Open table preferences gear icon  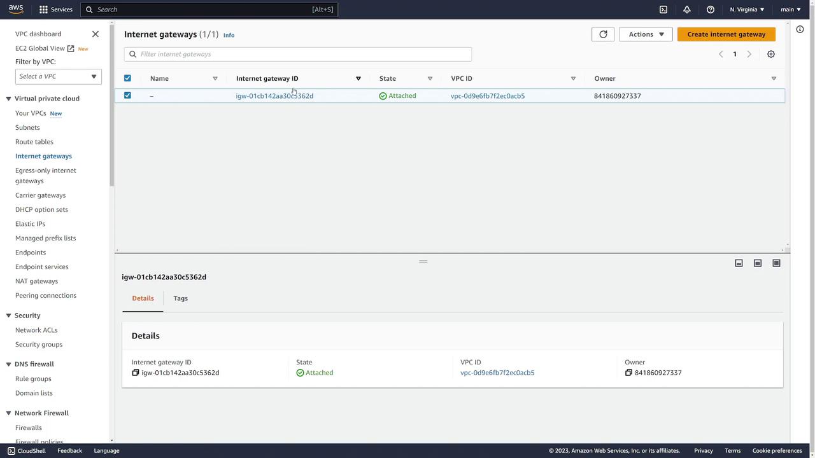[x=771, y=54]
